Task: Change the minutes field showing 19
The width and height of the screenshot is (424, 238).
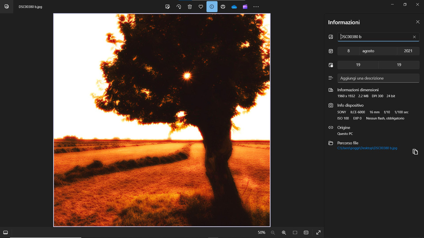Action: pos(399,65)
